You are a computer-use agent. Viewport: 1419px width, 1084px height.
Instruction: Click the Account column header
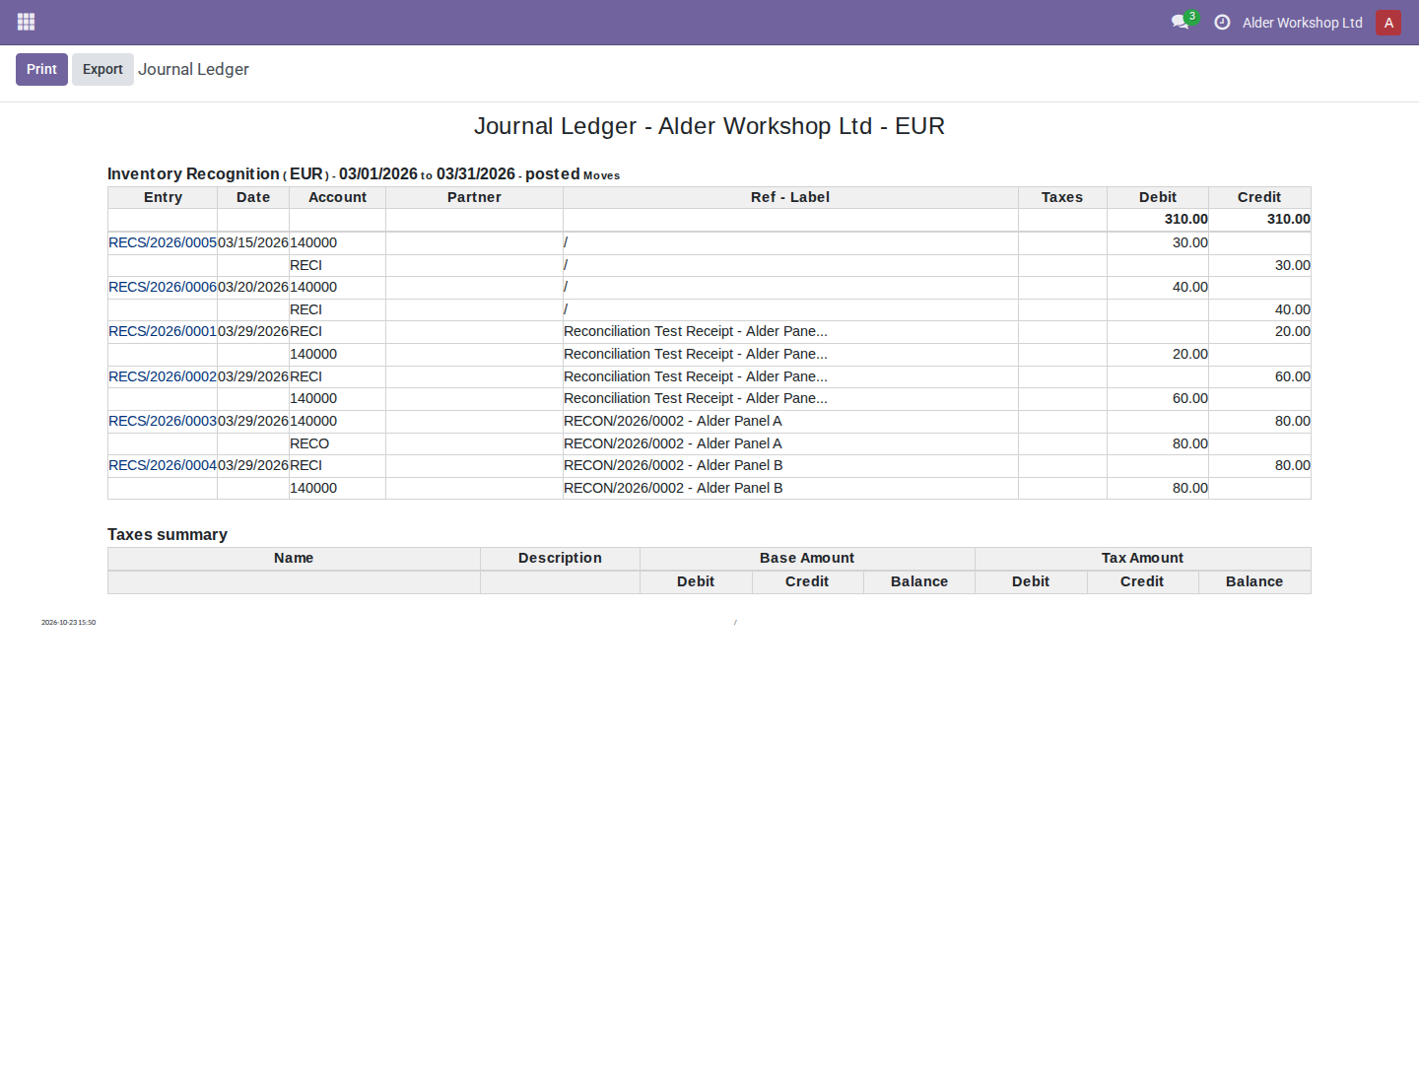(337, 197)
